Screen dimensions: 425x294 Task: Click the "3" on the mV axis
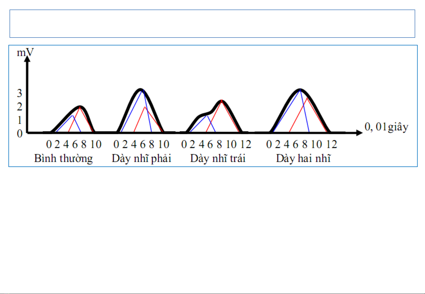pyautogui.click(x=20, y=94)
